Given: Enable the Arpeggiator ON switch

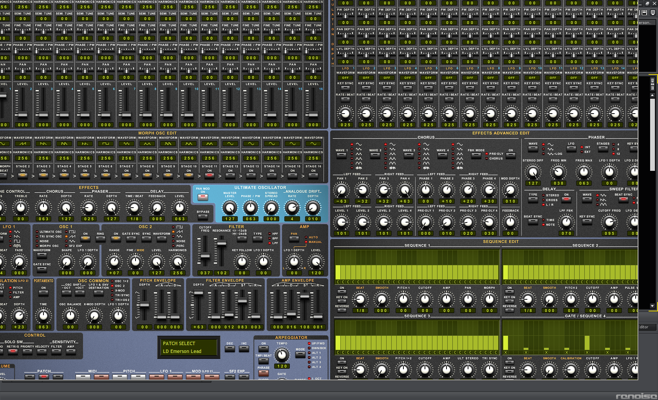Looking at the screenshot, I should pos(264,348).
